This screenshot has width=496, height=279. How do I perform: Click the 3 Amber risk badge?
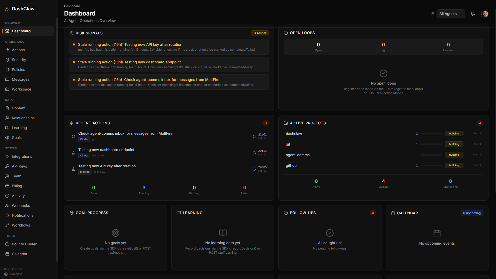tap(260, 33)
